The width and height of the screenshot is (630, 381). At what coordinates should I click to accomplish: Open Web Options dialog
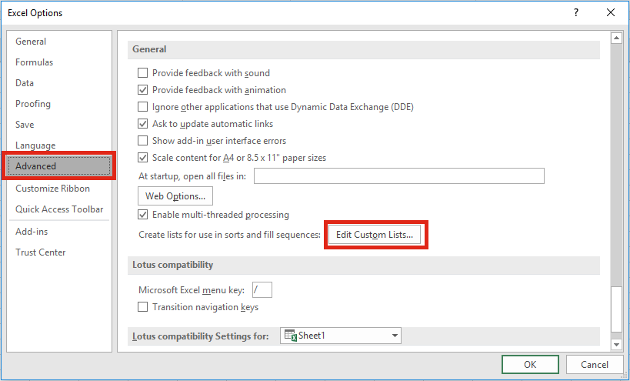pyautogui.click(x=175, y=196)
